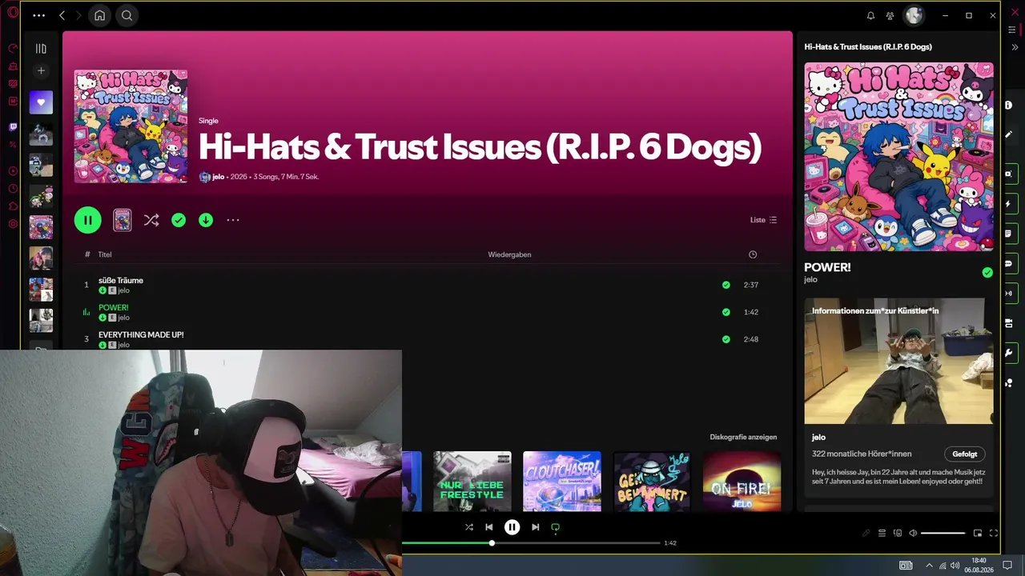Toggle the saved checkmark beside POWER! in right panel

point(987,273)
